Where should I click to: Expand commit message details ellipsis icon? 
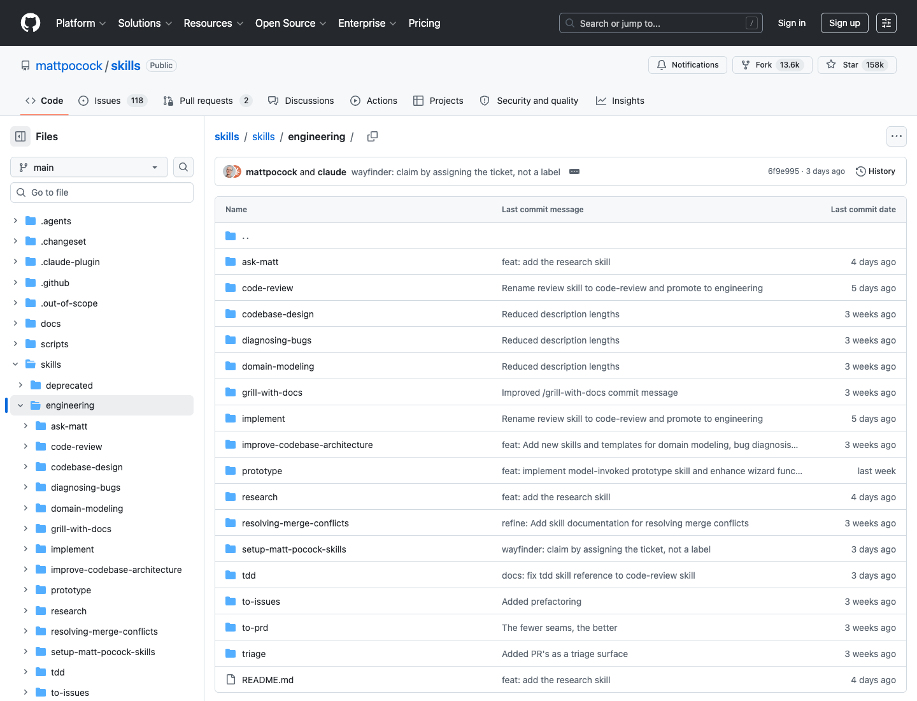[x=574, y=172]
